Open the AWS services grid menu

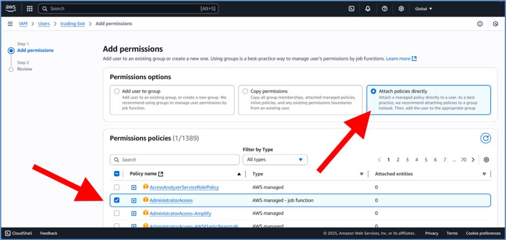(x=29, y=9)
